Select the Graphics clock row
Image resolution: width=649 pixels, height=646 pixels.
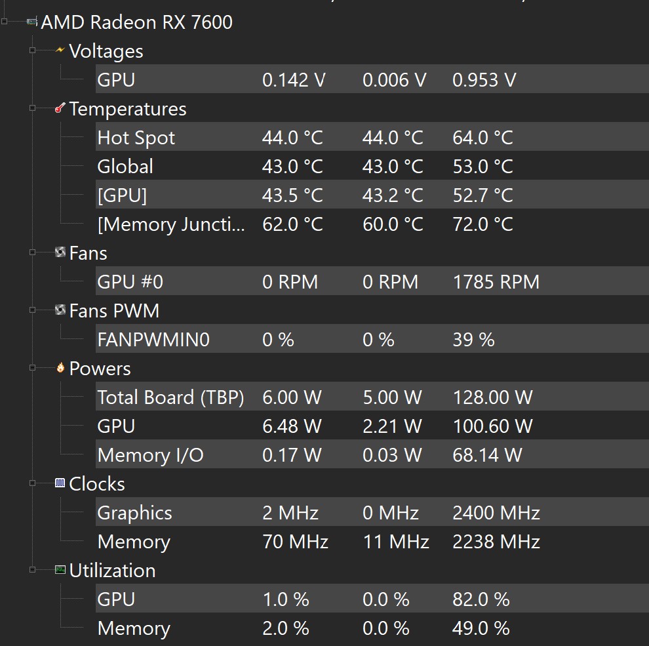click(134, 513)
